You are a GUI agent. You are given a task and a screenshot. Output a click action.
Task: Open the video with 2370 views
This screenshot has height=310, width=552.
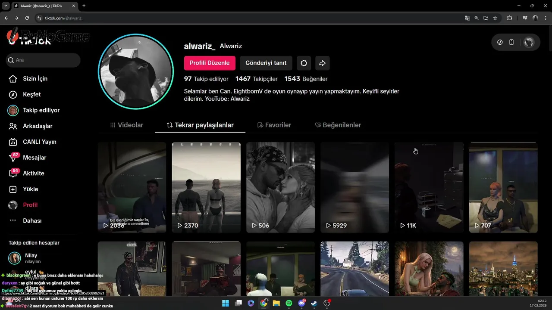(x=206, y=187)
